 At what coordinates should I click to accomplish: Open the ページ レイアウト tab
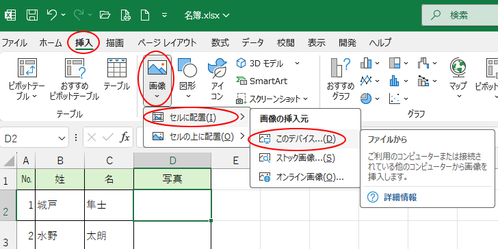click(x=167, y=42)
